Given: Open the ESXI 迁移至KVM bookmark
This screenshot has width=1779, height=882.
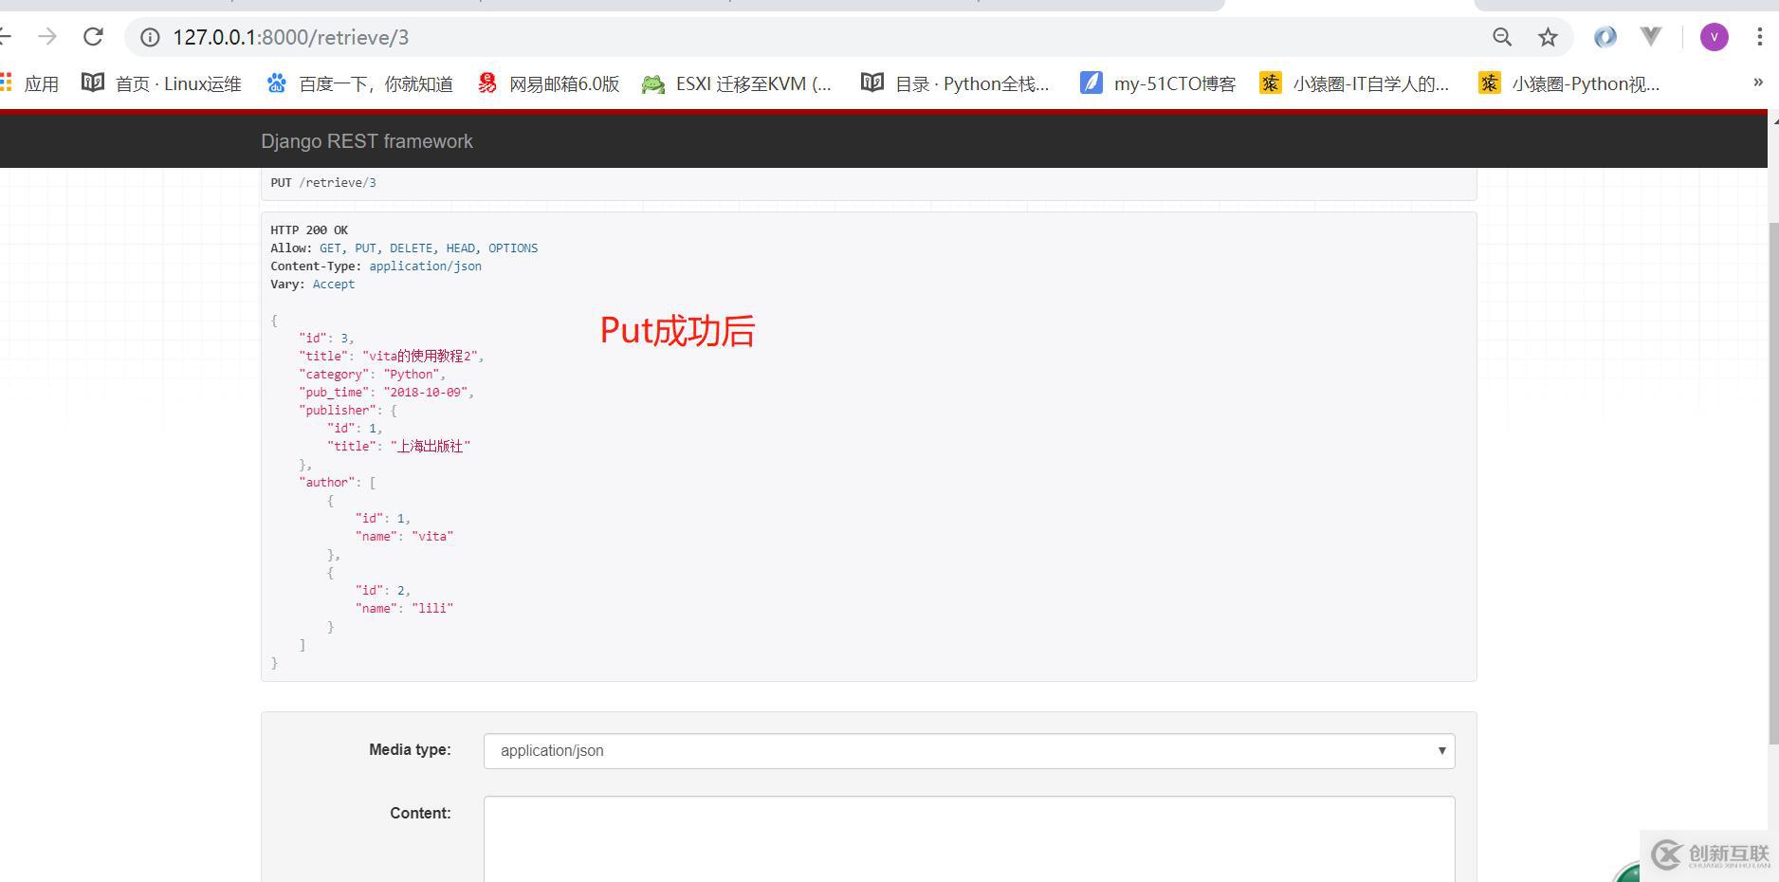Looking at the screenshot, I should point(737,83).
